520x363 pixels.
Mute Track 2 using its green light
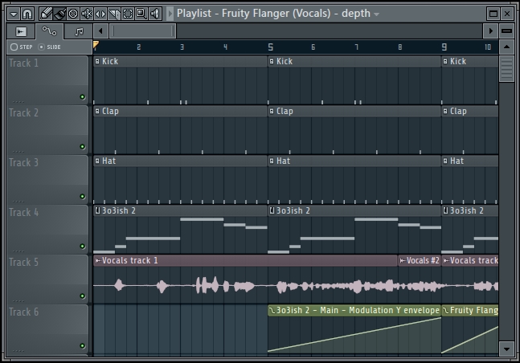(83, 146)
